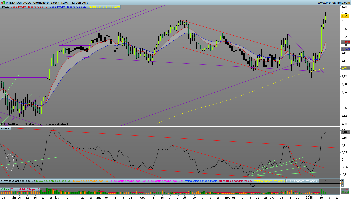Click the 'set' month axis label
This screenshot has width=351, height=200.
[x=142, y=197]
